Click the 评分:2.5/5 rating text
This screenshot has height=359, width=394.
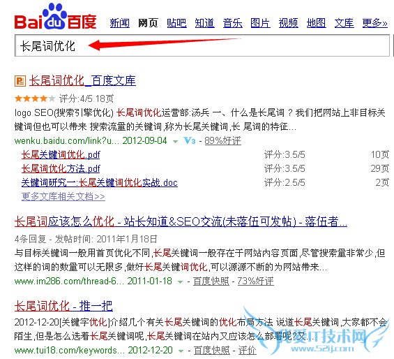pyautogui.click(x=285, y=182)
